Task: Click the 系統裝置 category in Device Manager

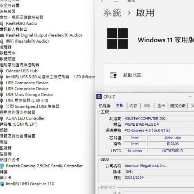Action: 8,12
